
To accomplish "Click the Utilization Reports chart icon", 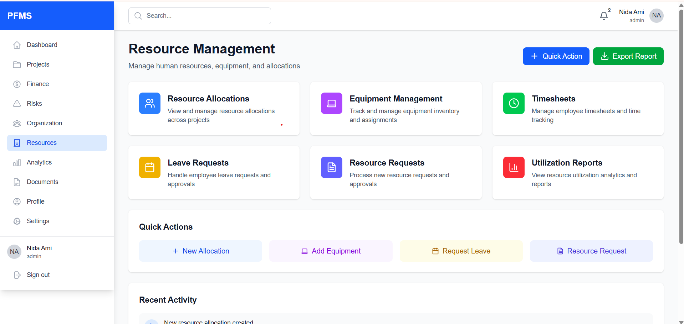I will 514,167.
